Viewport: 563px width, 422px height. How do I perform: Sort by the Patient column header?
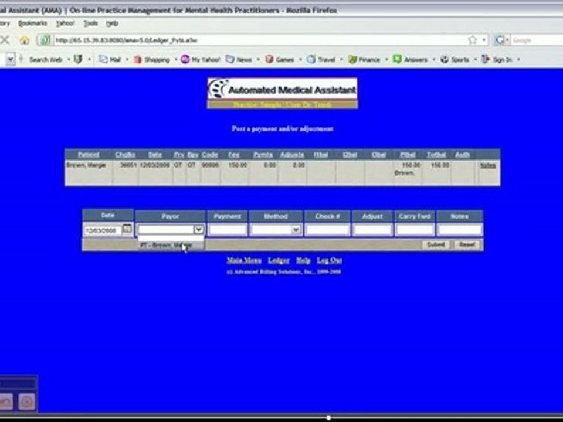(89, 155)
